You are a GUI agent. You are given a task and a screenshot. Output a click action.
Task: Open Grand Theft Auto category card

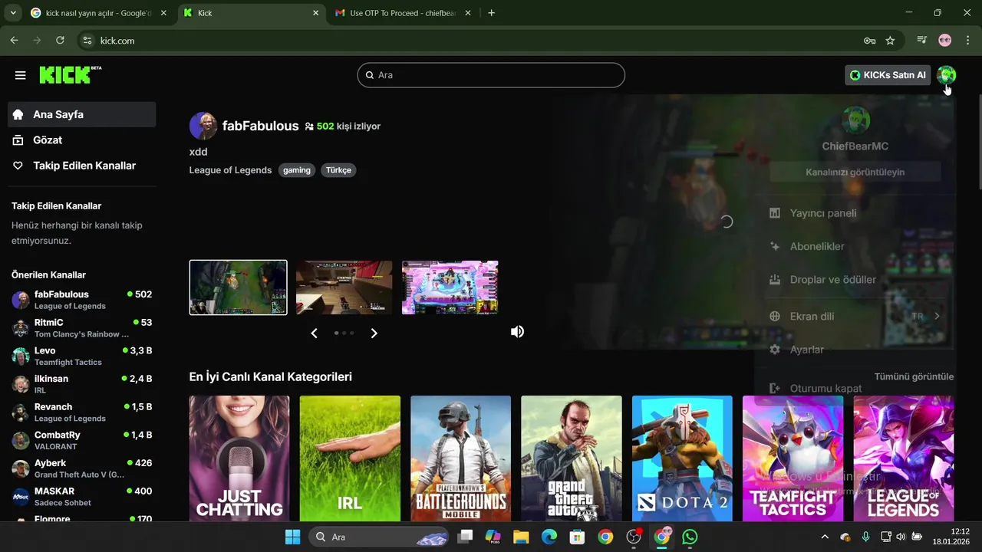tap(572, 458)
